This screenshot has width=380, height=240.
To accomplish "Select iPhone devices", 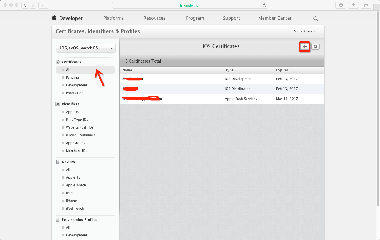I will click(x=71, y=201).
